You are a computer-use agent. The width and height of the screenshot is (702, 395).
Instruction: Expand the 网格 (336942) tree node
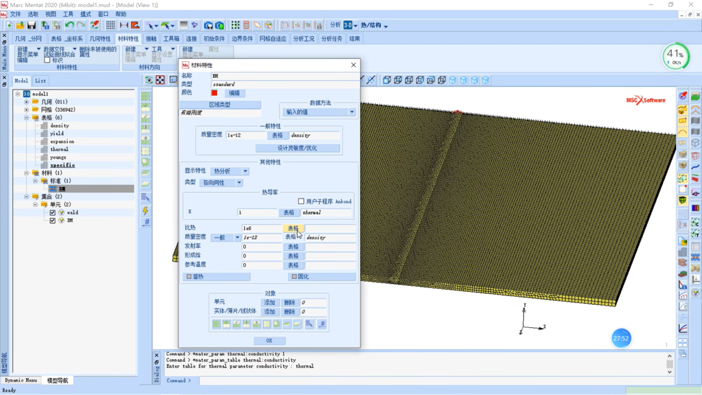coord(26,109)
